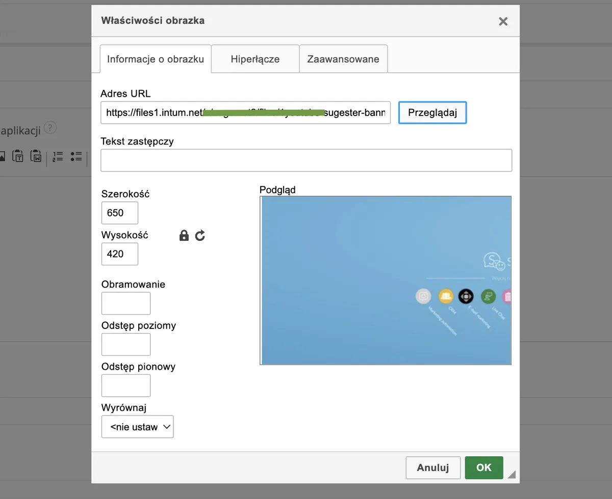The image size is (612, 499).
Task: Click the Wyrównaj label
Action: click(x=124, y=408)
